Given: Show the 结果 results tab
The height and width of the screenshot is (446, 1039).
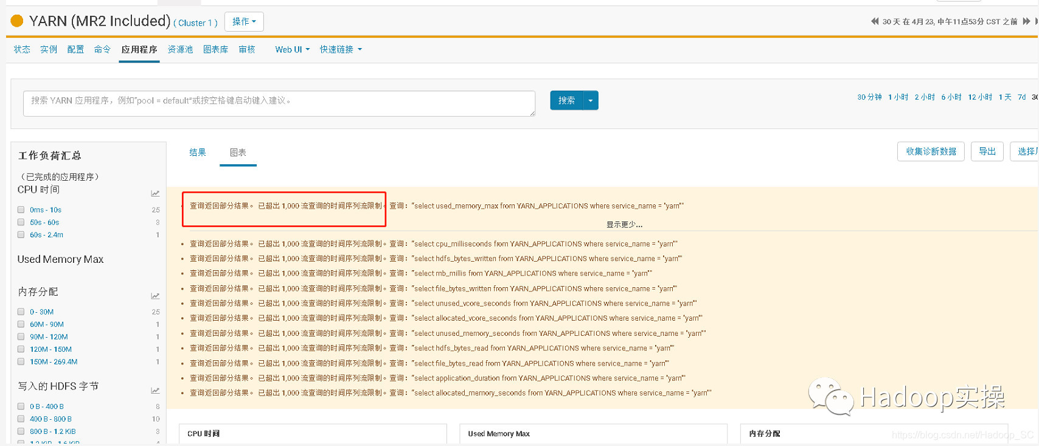Looking at the screenshot, I should pos(198,152).
